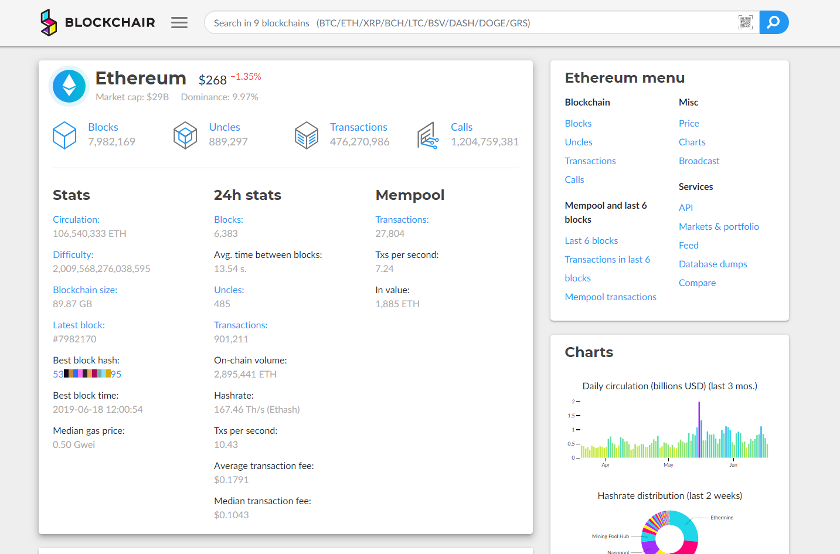Click the 106,540,333 ETH circulation value
Image resolution: width=840 pixels, height=554 pixels.
click(x=90, y=233)
